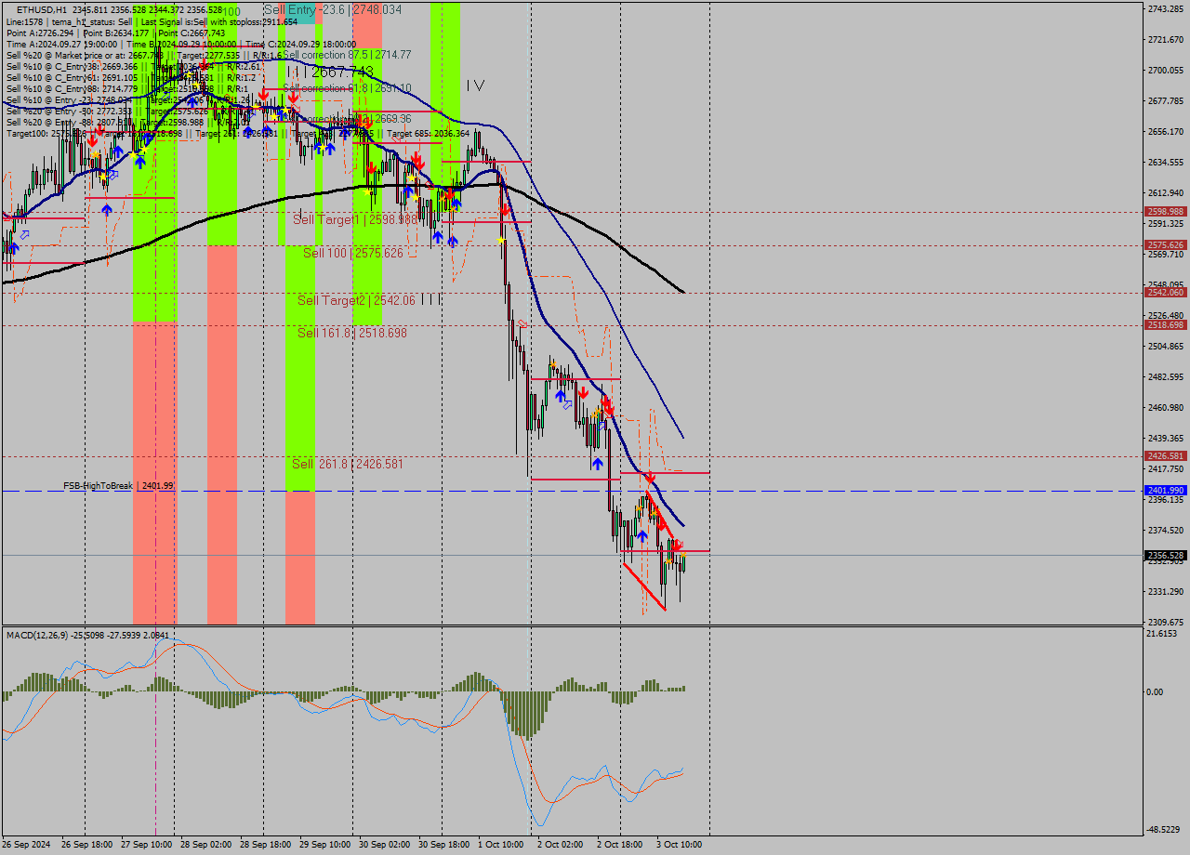This screenshot has width=1190, height=855.
Task: Click the 2374.520 price scale value
Action: point(1165,531)
